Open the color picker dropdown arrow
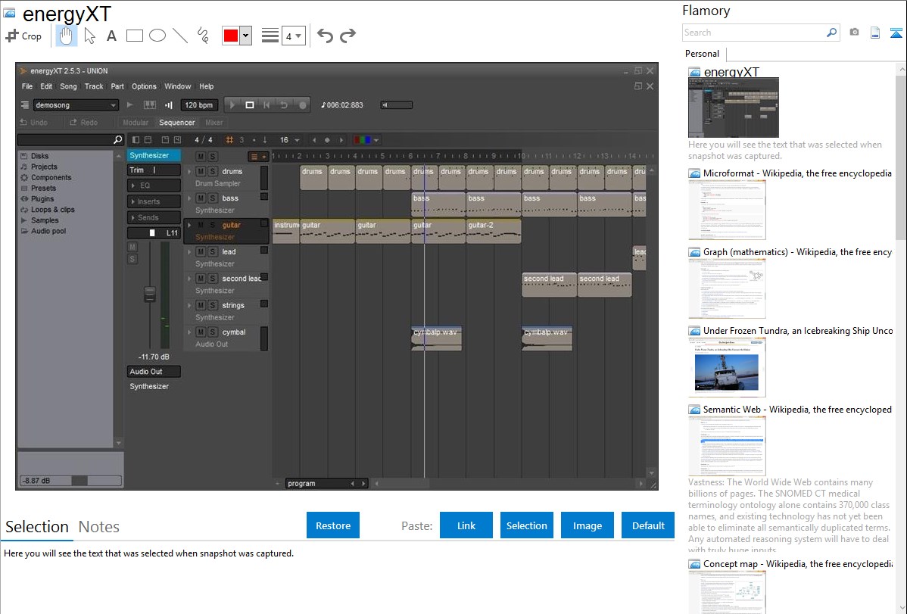This screenshot has height=614, width=907. pyautogui.click(x=245, y=36)
